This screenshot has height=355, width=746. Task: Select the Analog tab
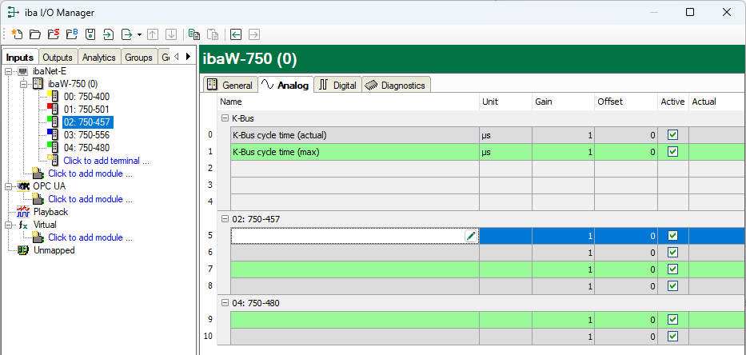(286, 85)
